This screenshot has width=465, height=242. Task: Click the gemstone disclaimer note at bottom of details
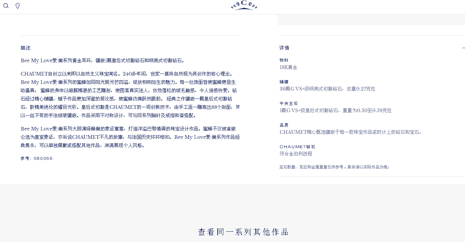[334, 167]
